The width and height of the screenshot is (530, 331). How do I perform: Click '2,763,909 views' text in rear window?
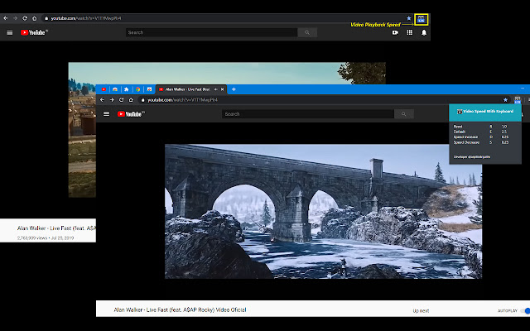click(x=32, y=237)
